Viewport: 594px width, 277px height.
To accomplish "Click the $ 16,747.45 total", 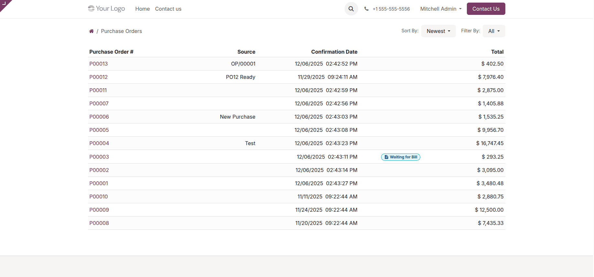I will coord(490,143).
